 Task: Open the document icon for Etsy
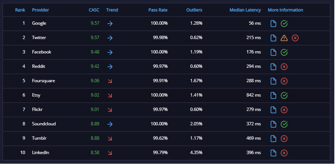click(273, 95)
